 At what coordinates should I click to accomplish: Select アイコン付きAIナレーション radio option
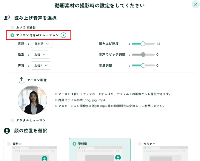pos(12,35)
